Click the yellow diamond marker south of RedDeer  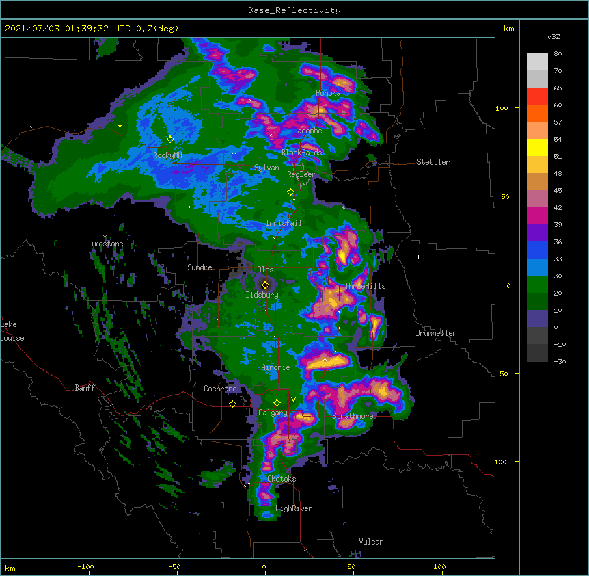pos(290,192)
